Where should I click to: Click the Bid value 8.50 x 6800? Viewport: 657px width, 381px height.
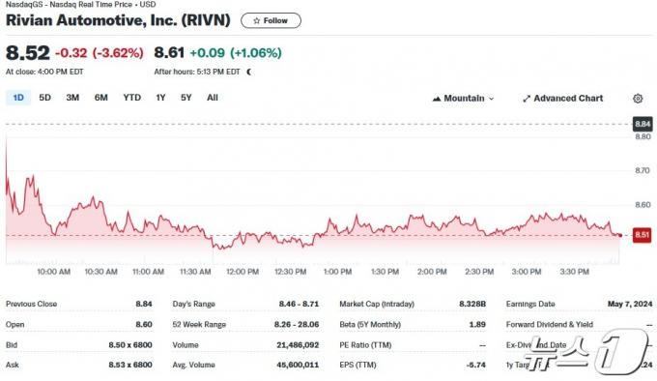point(130,345)
